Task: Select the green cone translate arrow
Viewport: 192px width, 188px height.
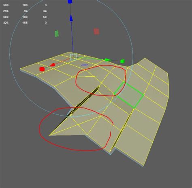Action: point(108,60)
